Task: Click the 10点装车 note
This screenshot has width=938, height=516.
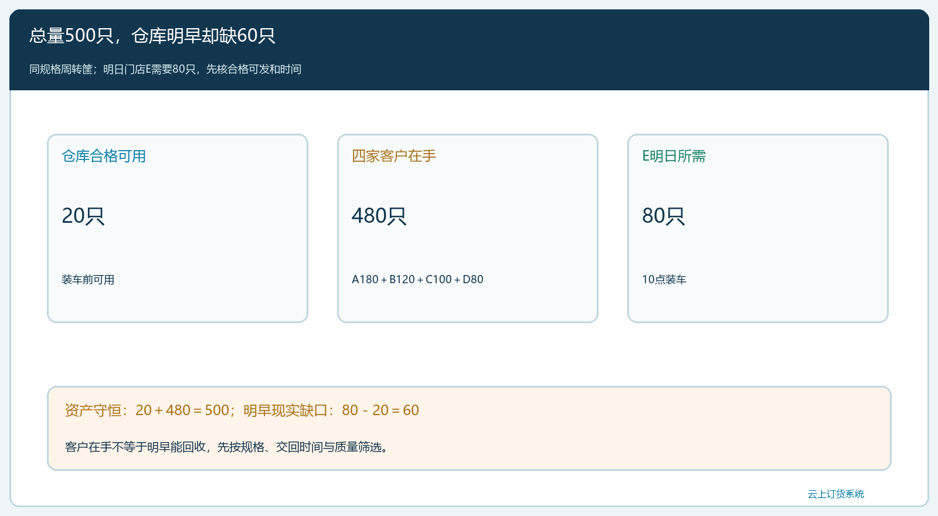Action: point(664,280)
